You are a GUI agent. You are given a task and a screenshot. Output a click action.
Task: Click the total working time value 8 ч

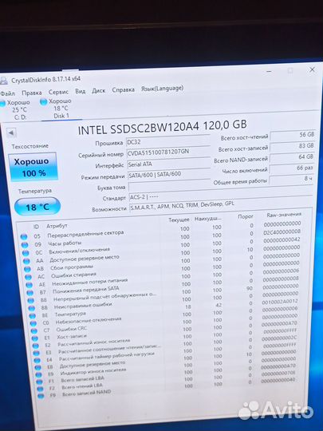[291, 179]
